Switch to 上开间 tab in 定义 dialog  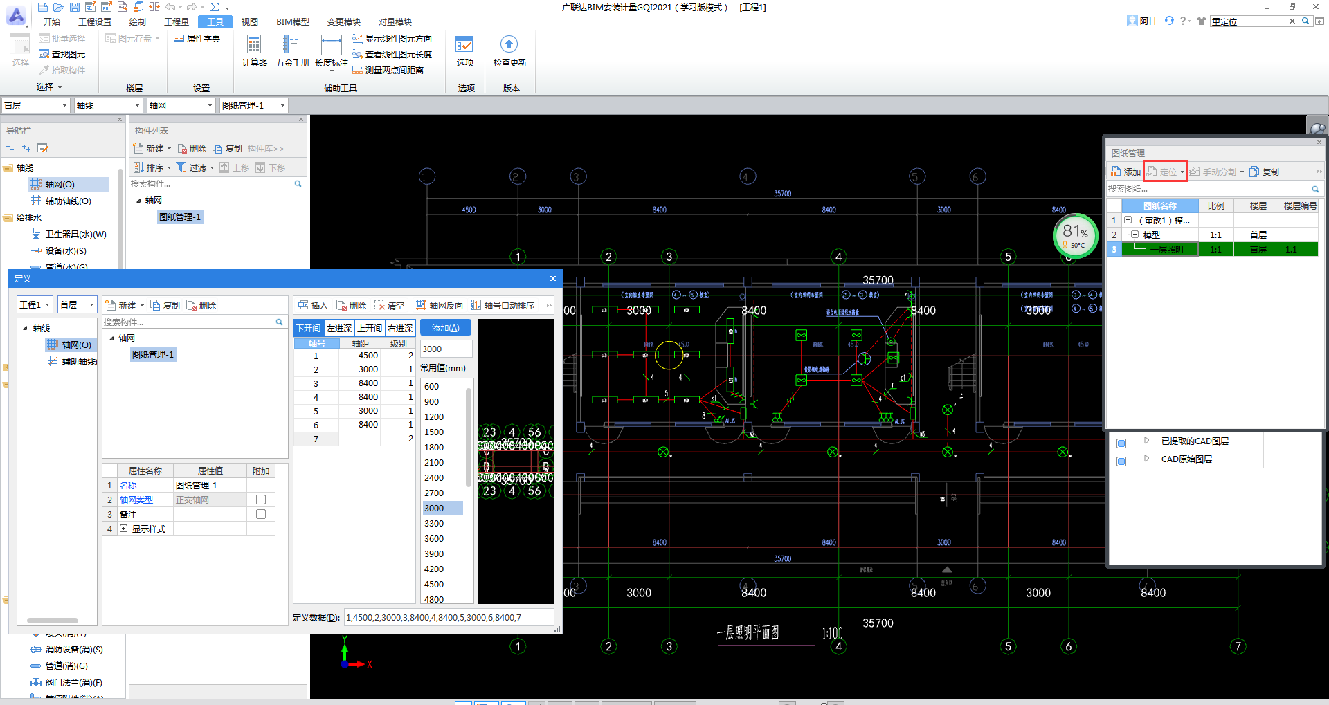pyautogui.click(x=370, y=328)
